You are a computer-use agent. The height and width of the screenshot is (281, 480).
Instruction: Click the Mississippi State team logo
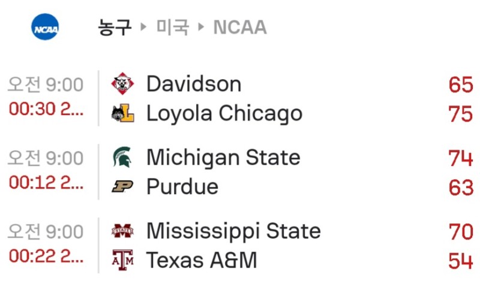click(123, 231)
